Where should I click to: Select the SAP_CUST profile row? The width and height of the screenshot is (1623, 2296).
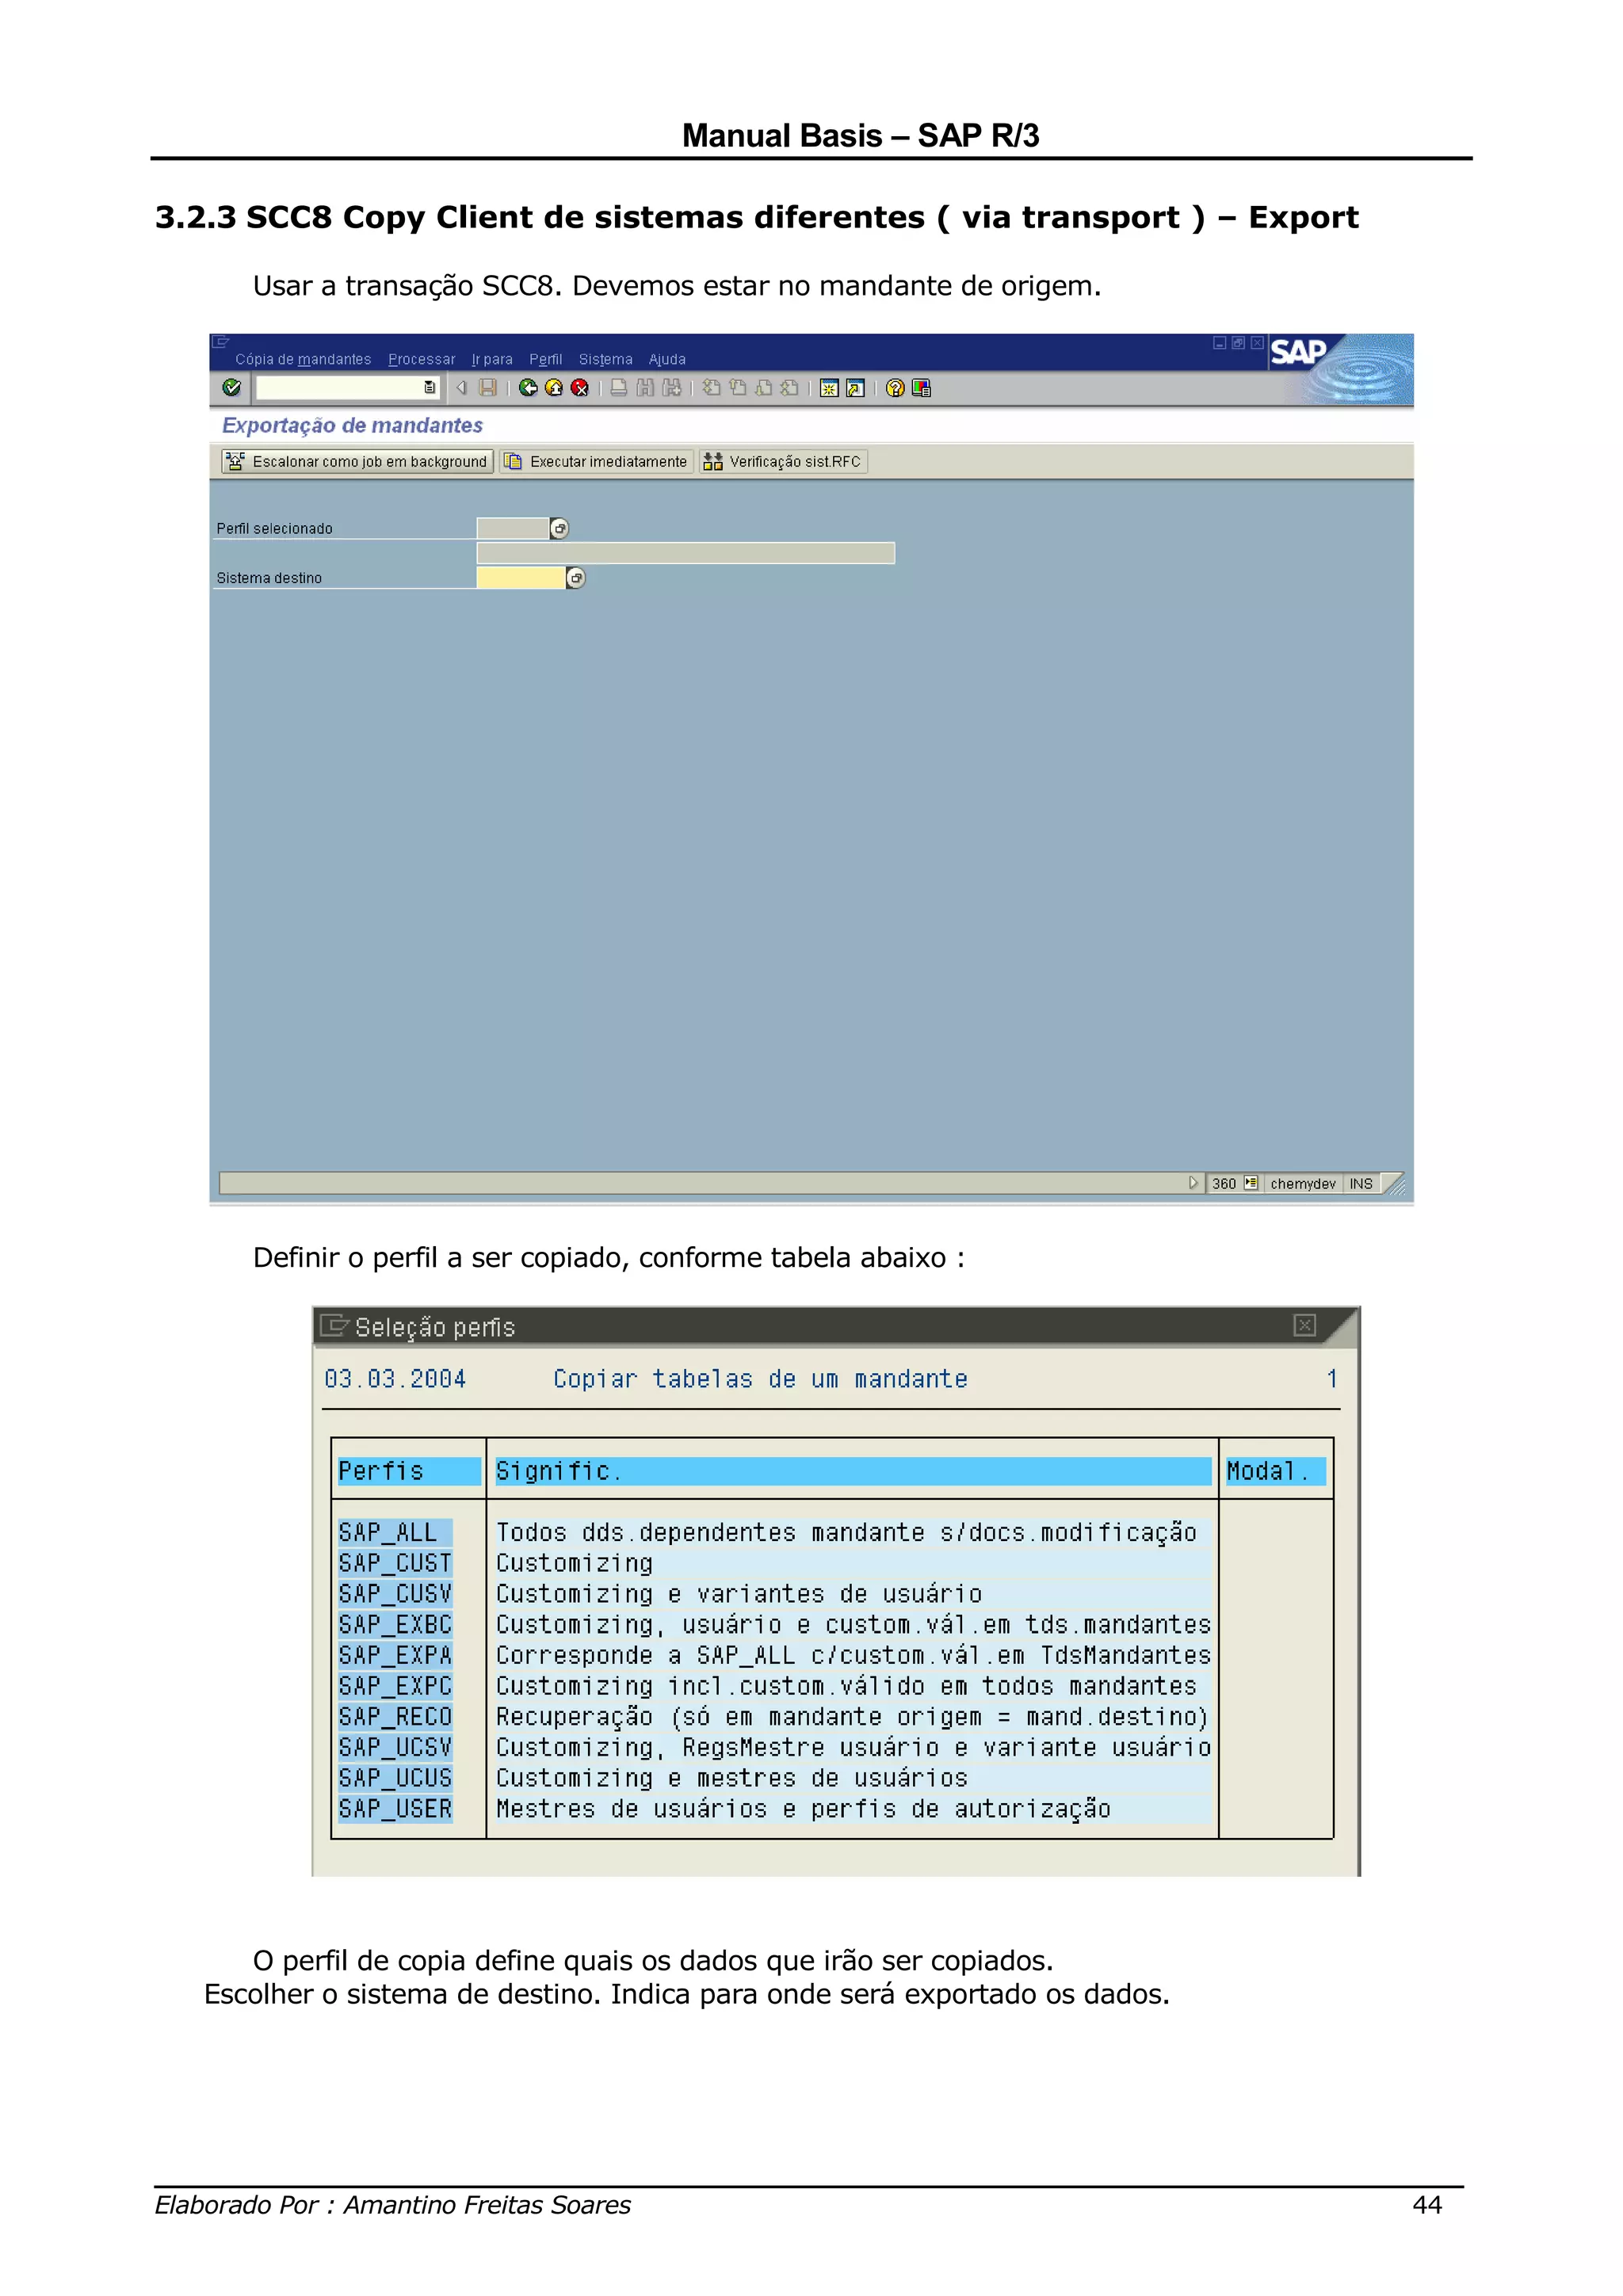click(395, 1563)
